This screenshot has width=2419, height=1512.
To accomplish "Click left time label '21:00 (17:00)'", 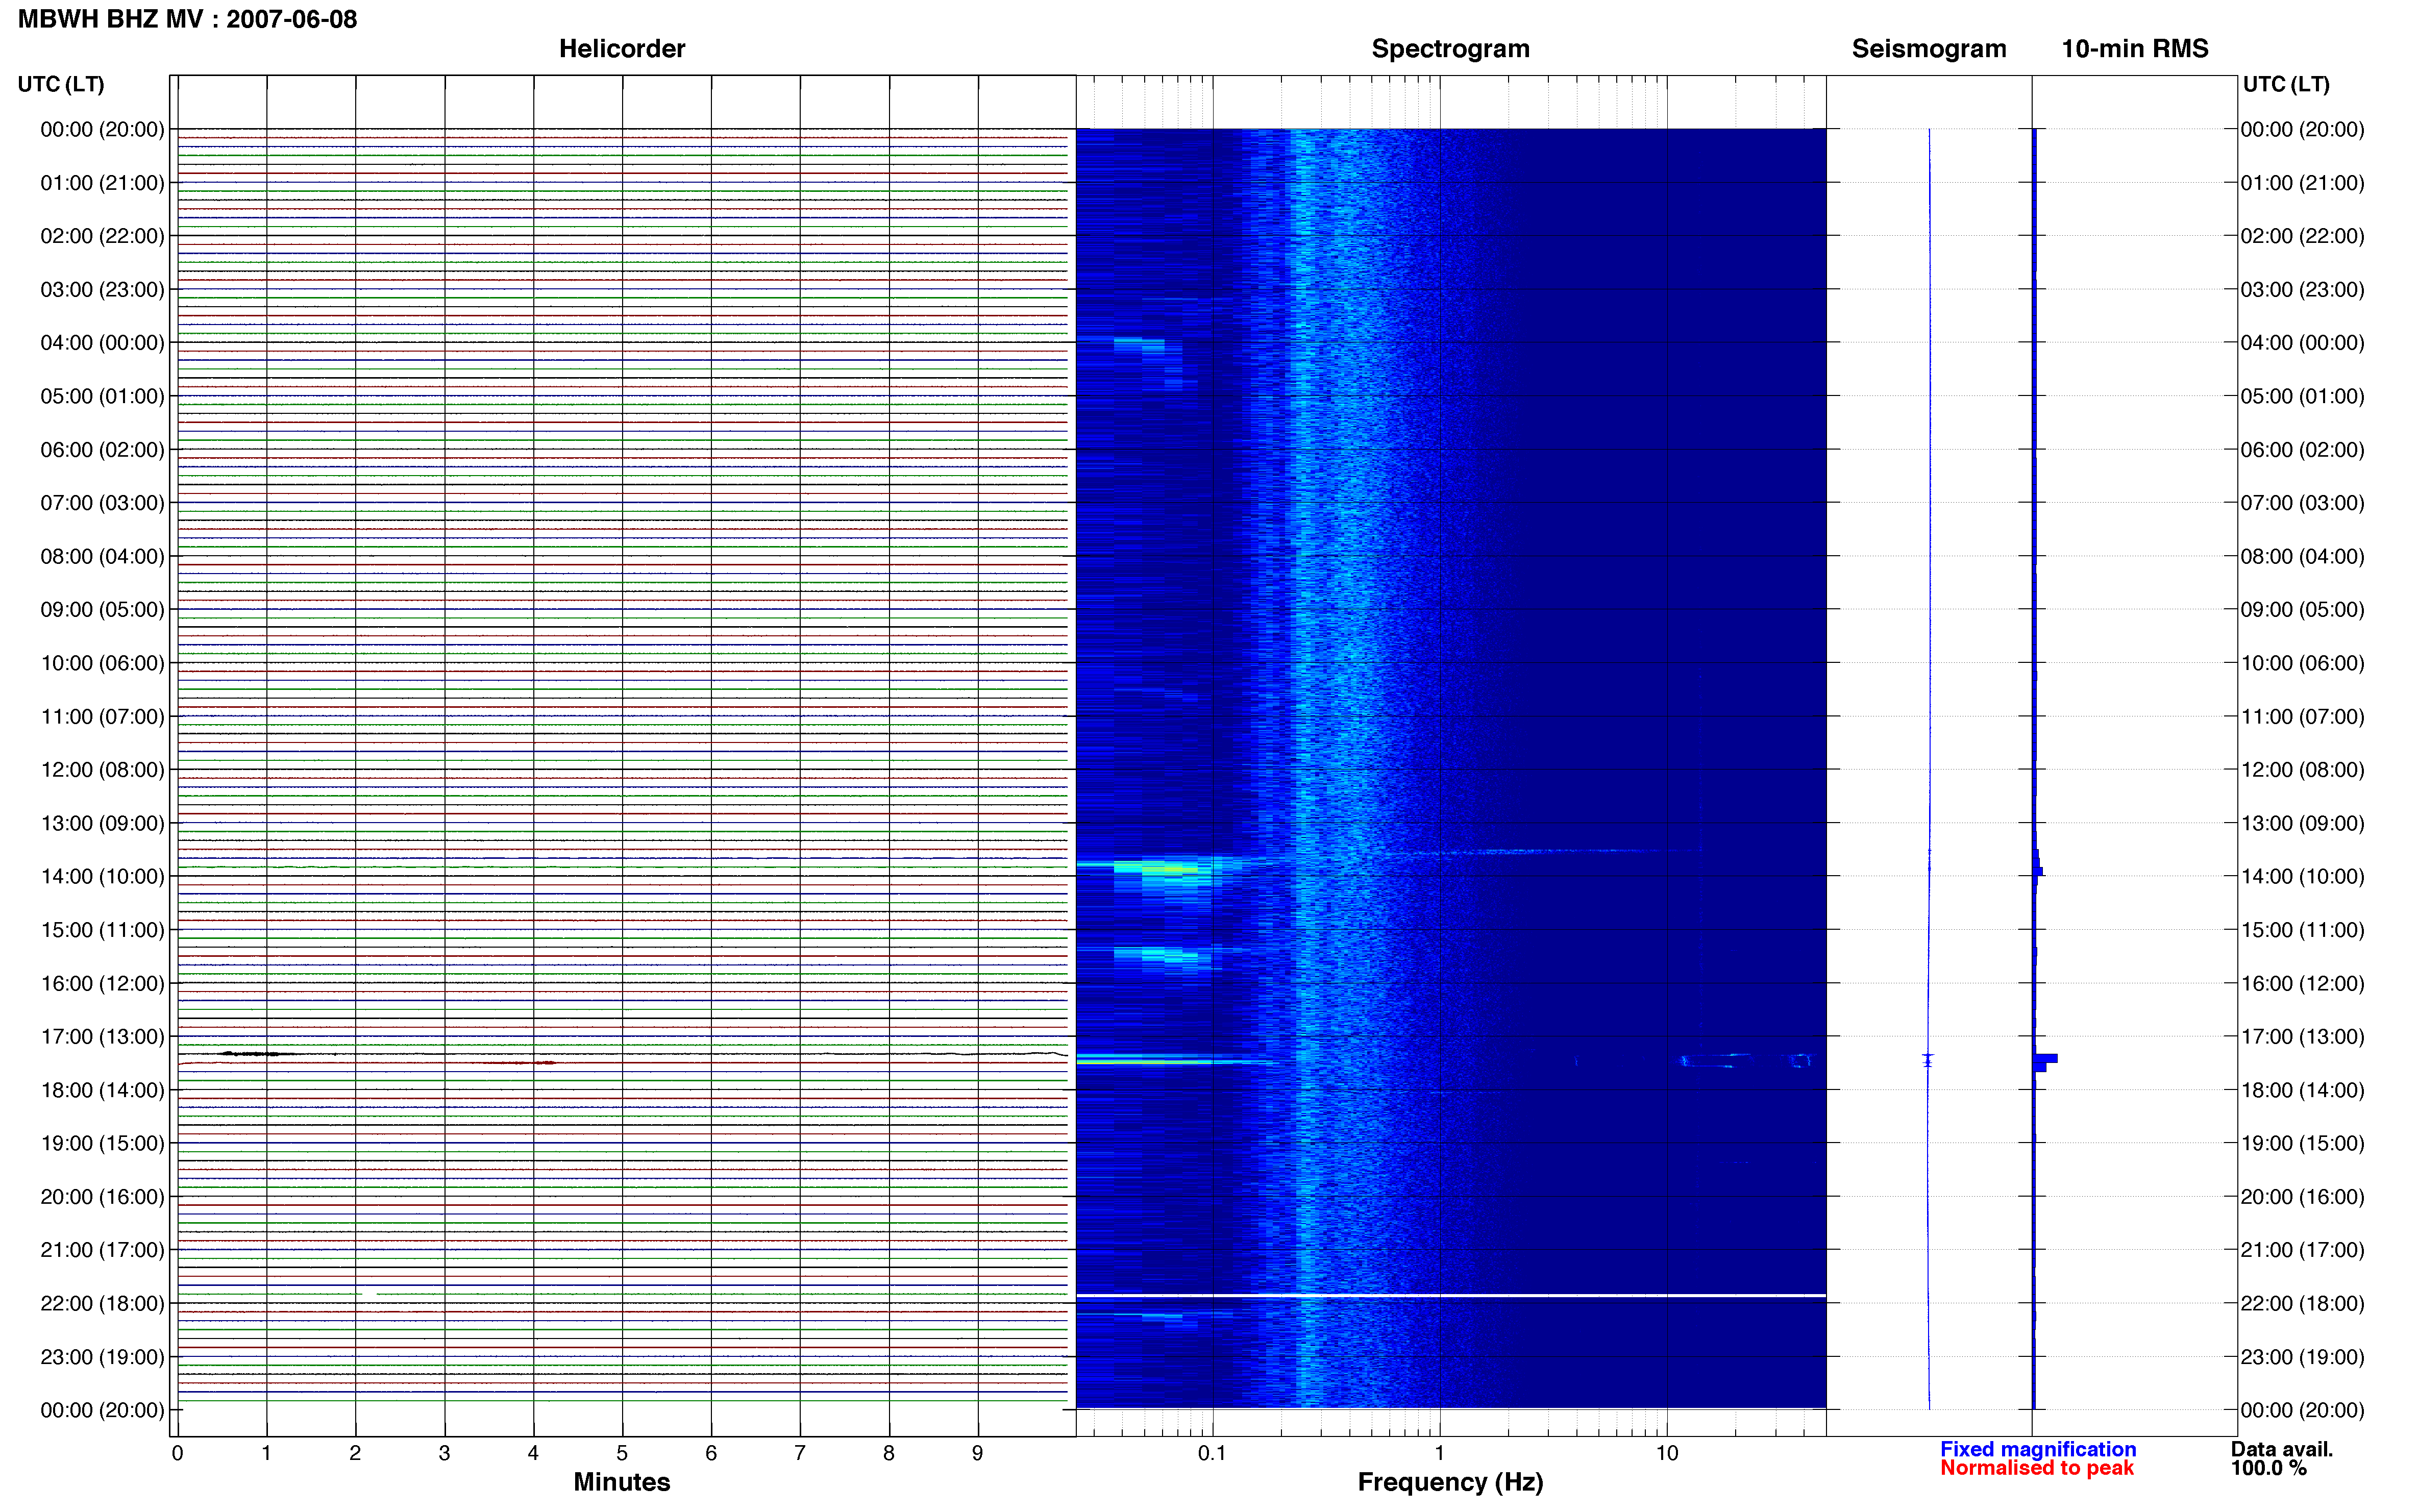I will [102, 1250].
